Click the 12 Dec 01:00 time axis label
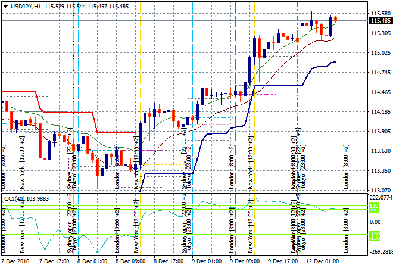Screen dimensions: 393x268 [x=322, y=261]
